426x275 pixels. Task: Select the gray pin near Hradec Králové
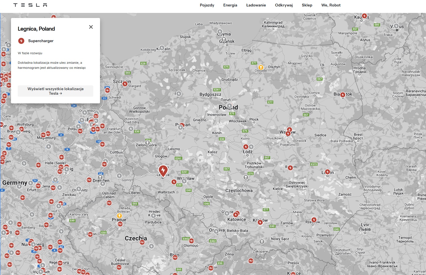point(153,215)
